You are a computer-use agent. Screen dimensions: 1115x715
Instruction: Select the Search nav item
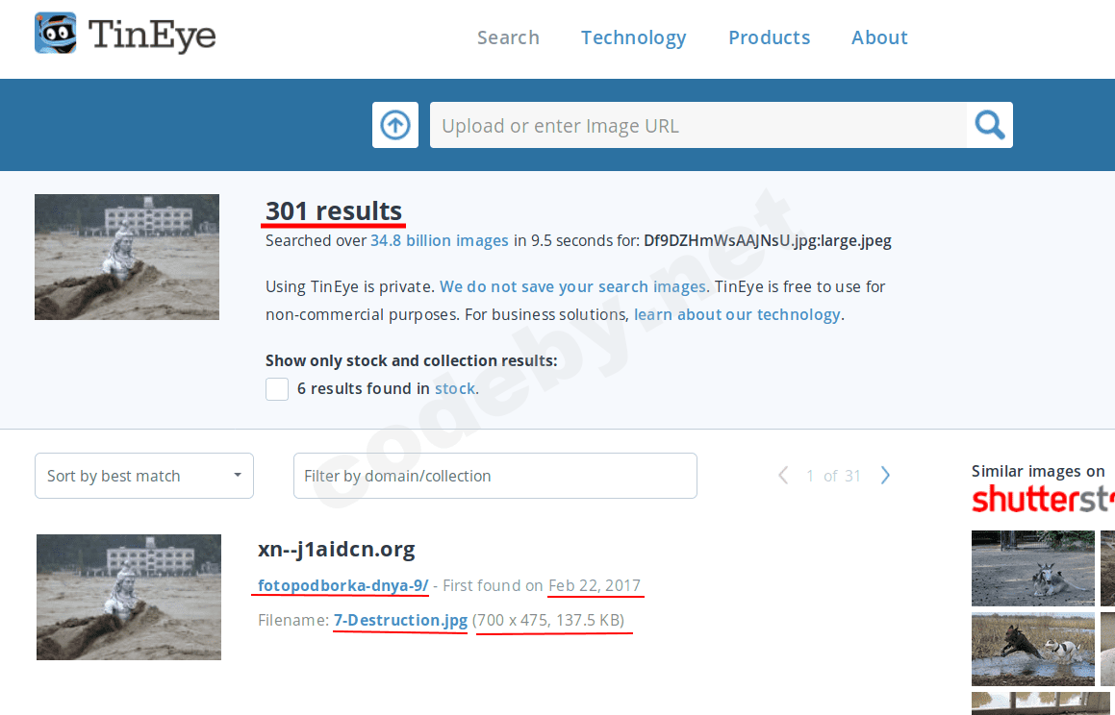click(x=508, y=37)
